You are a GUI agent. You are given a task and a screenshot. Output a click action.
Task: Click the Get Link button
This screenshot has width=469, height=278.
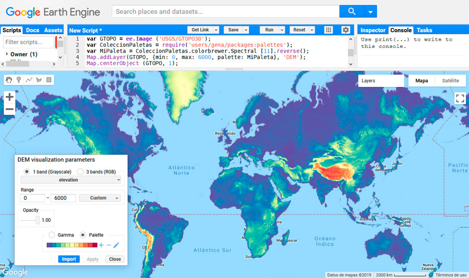click(200, 30)
